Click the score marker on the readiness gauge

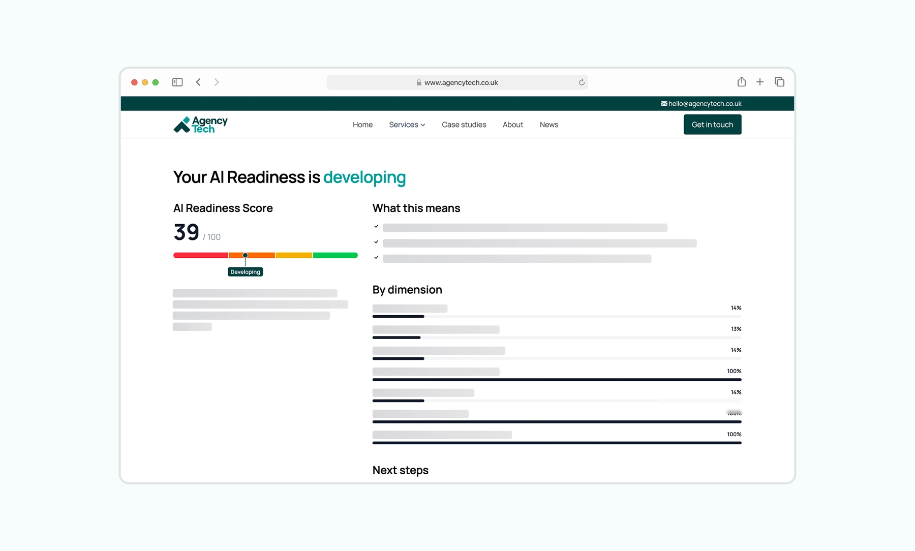point(245,255)
